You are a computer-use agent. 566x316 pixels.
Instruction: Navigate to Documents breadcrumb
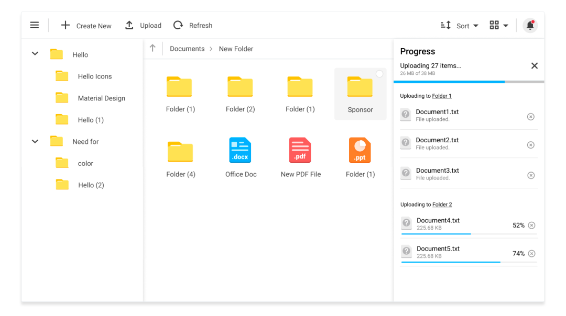(x=187, y=49)
